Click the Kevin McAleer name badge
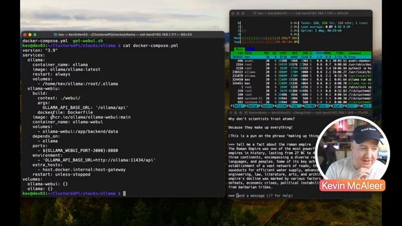The width and height of the screenshot is (402, 226). pos(352,186)
